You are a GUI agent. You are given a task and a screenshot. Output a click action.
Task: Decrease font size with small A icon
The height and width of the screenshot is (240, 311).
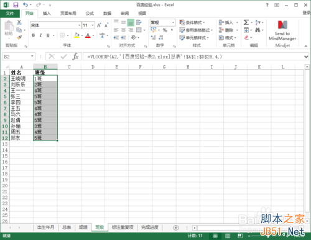tap(106, 25)
